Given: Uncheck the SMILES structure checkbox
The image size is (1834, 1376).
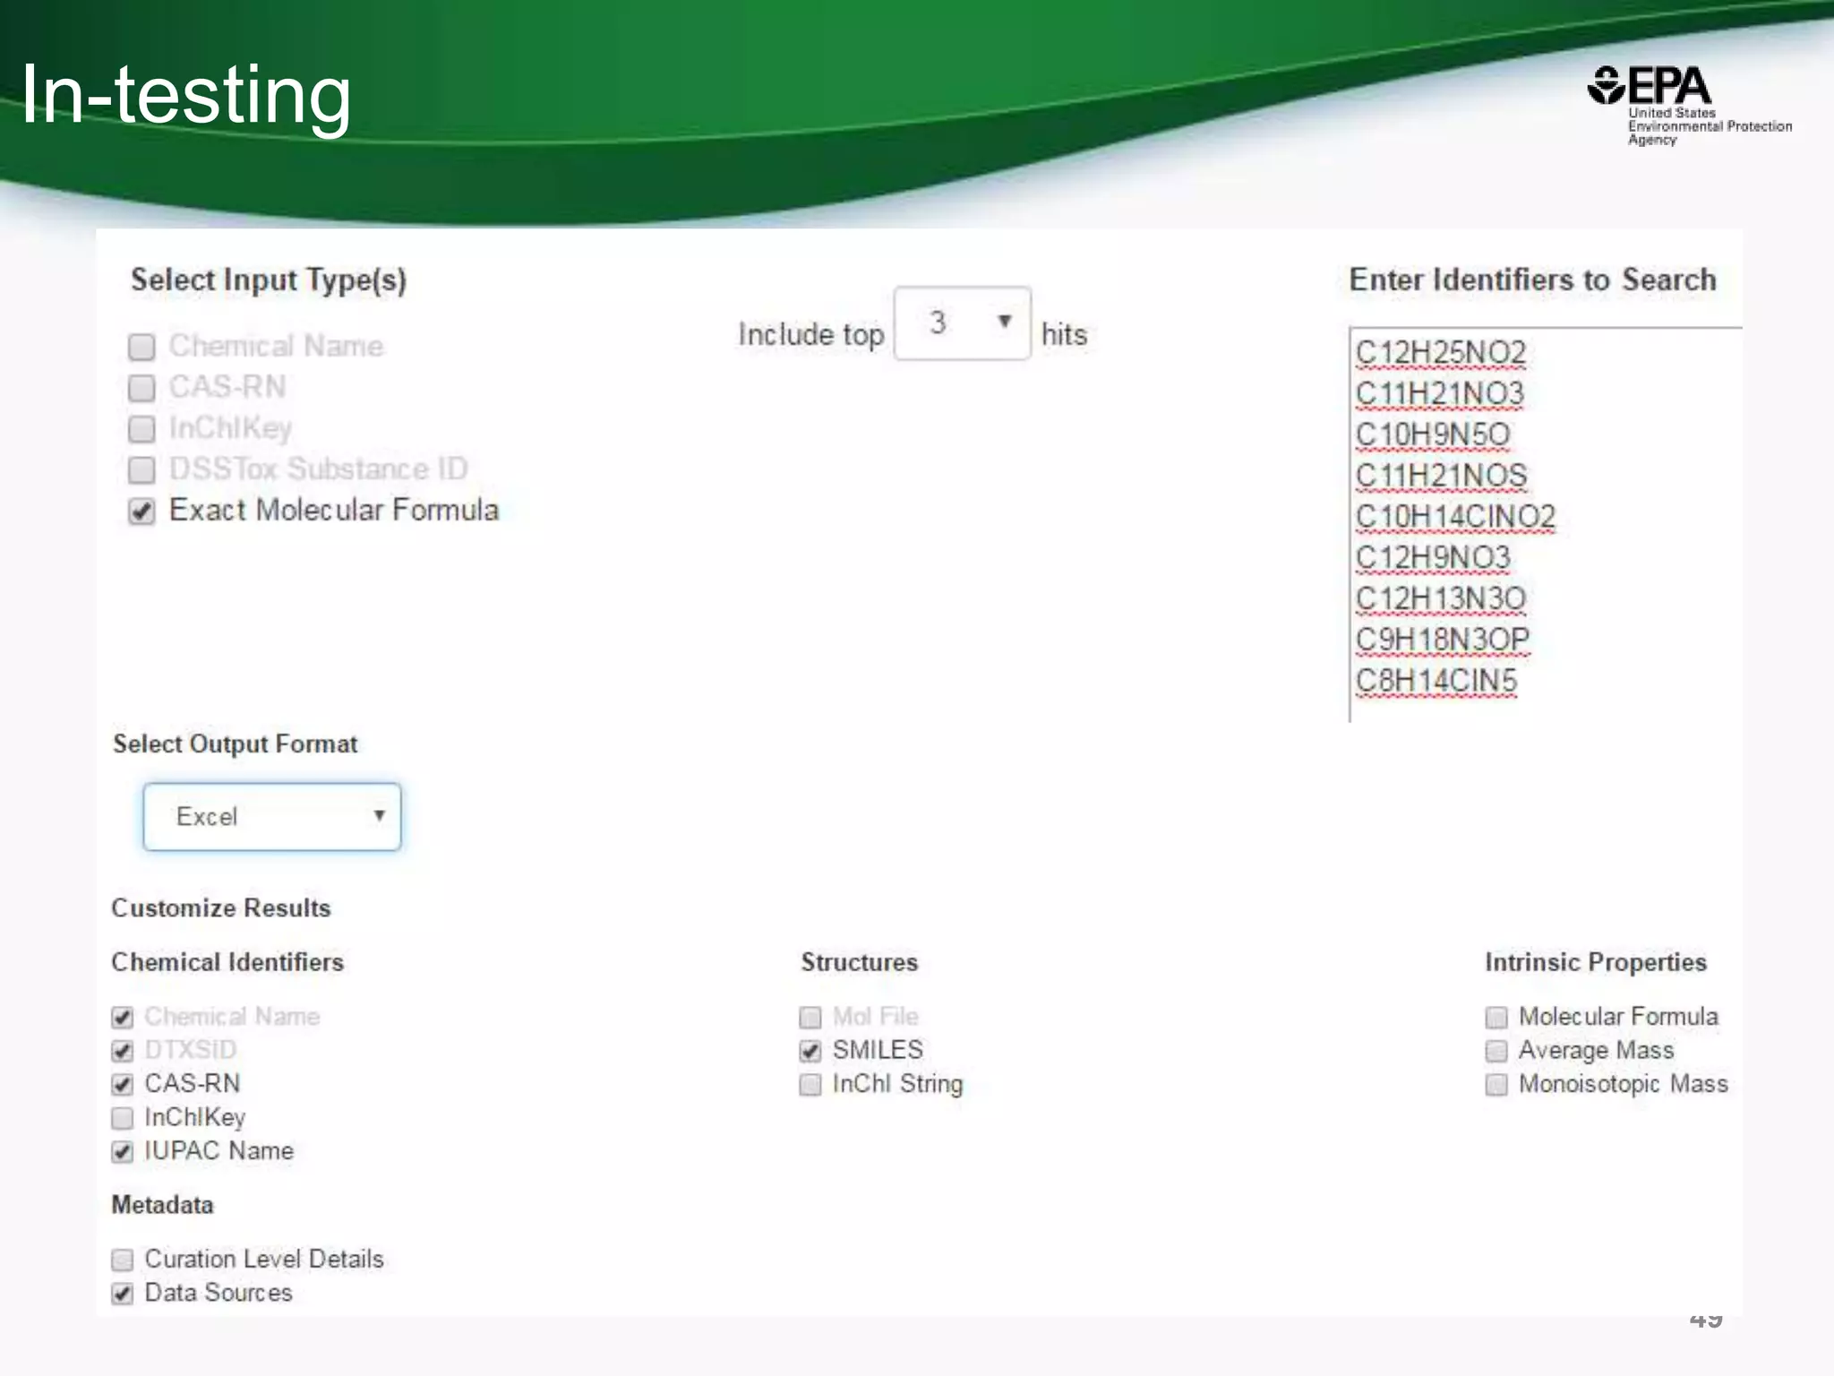Looking at the screenshot, I should 810,1051.
